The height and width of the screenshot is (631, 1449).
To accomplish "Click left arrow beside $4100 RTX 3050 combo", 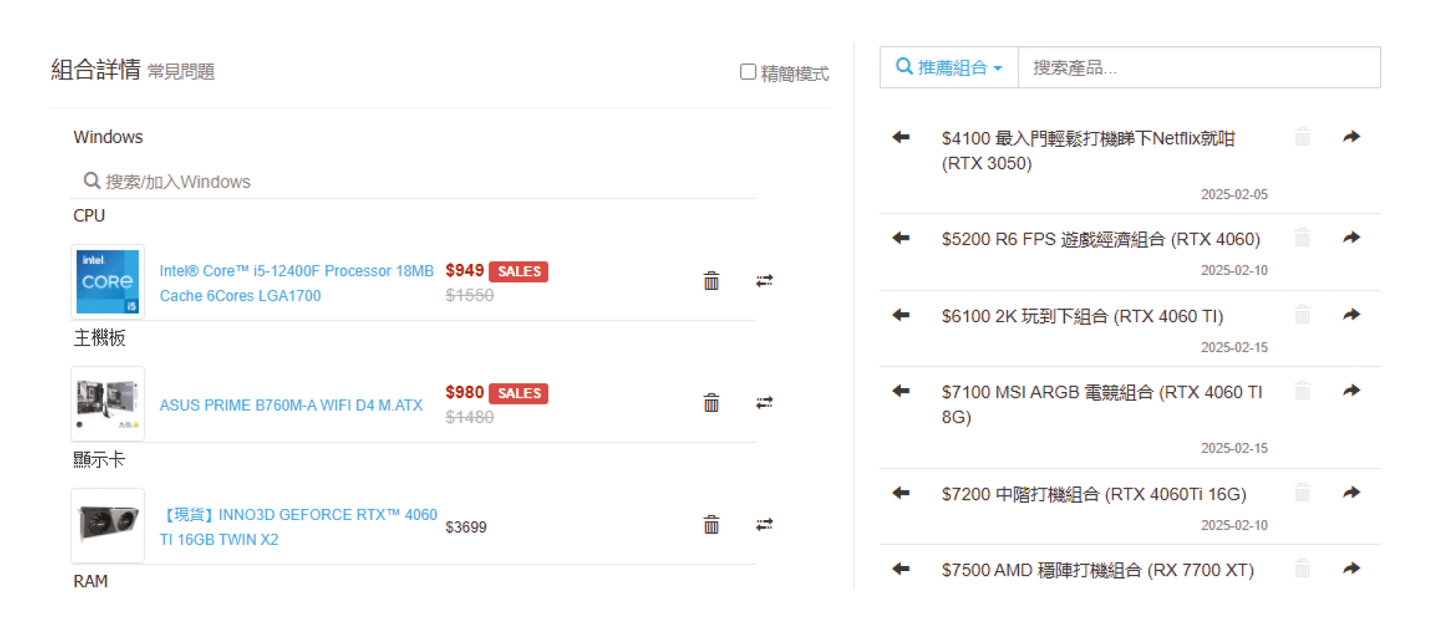I will tap(901, 137).
